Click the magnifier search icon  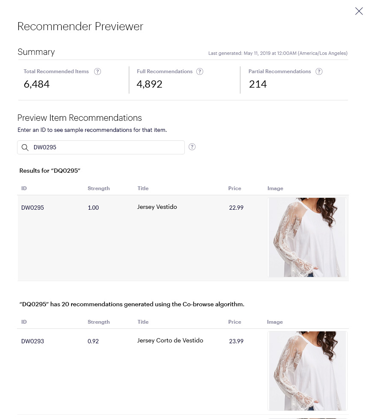coord(25,148)
